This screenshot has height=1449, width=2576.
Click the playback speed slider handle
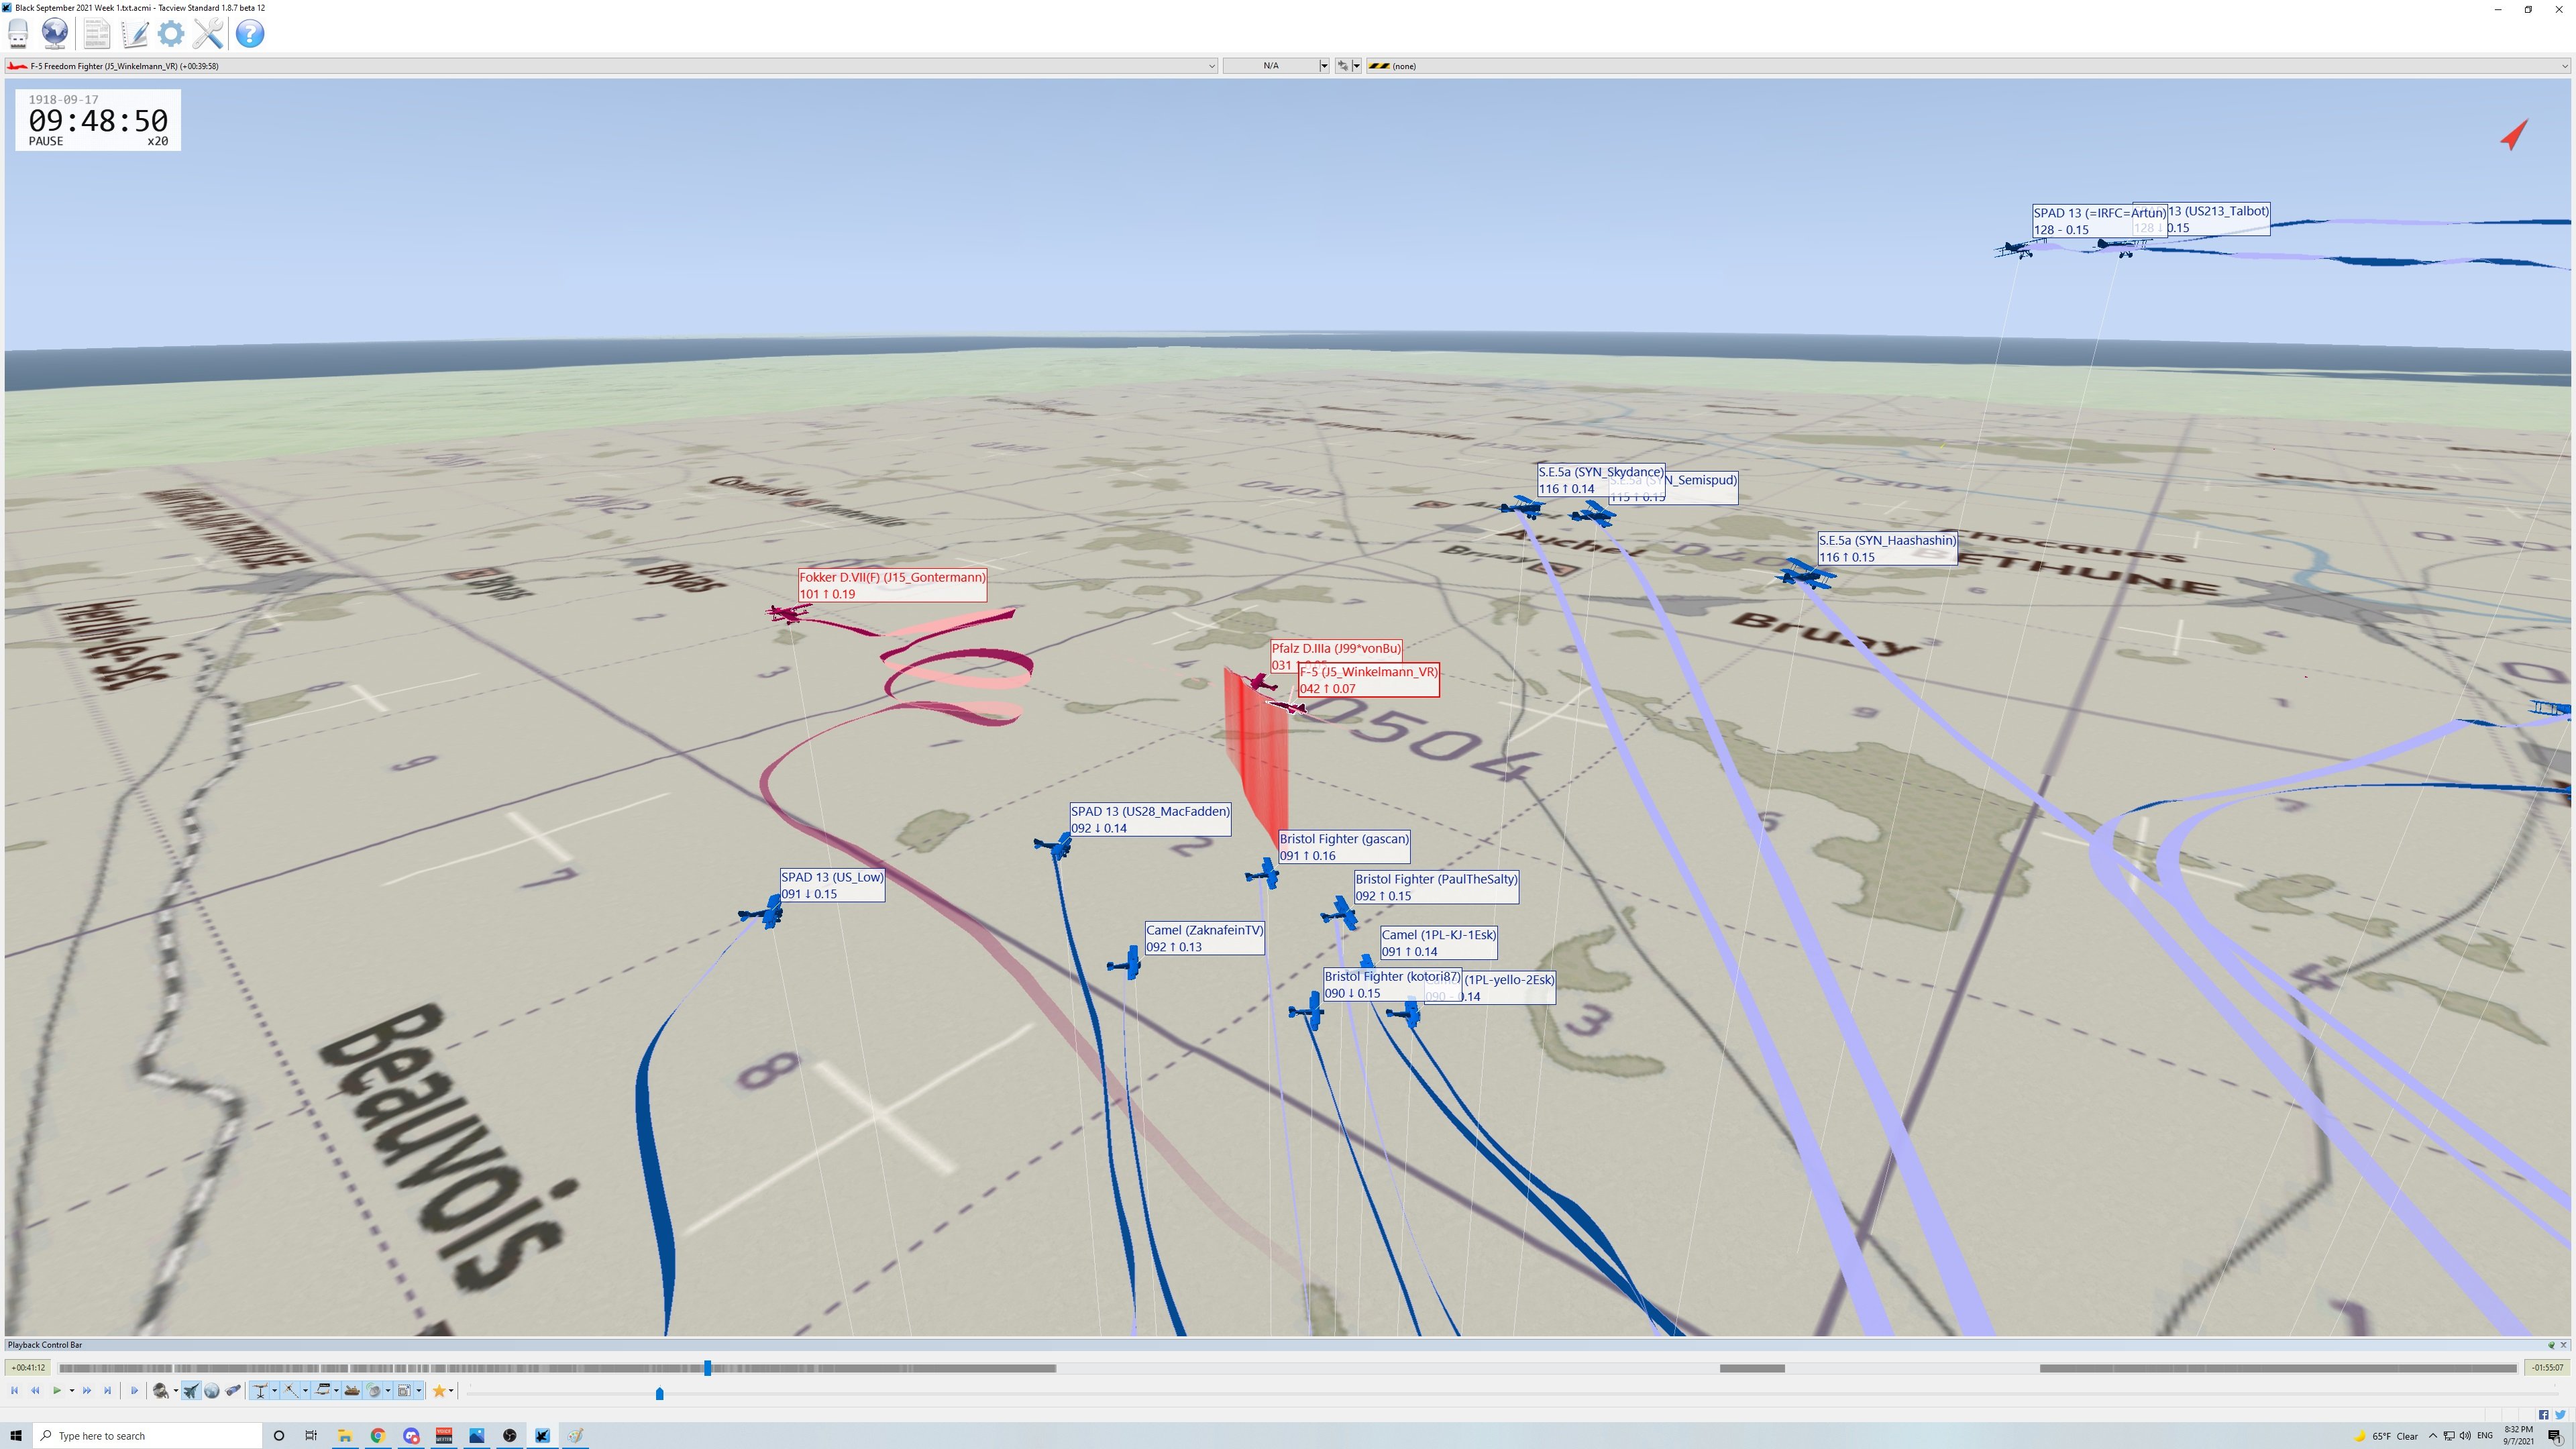coord(659,1393)
